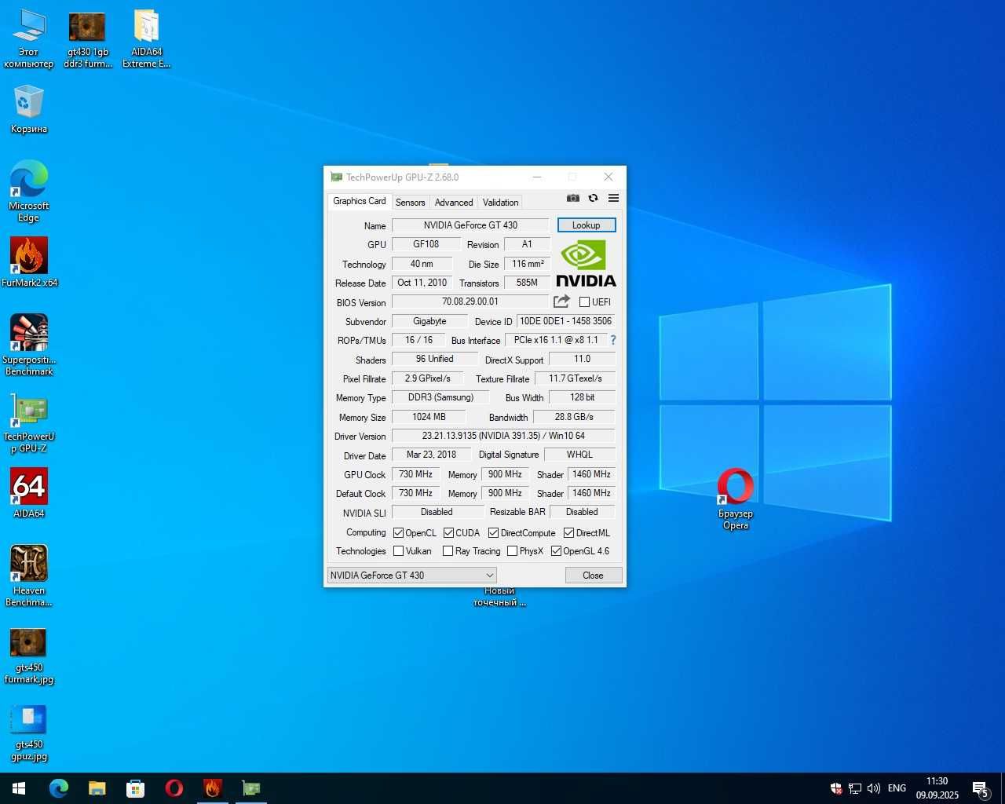Click the Digital Signature value WHQL
Viewport: 1005px width, 804px height.
(x=579, y=455)
